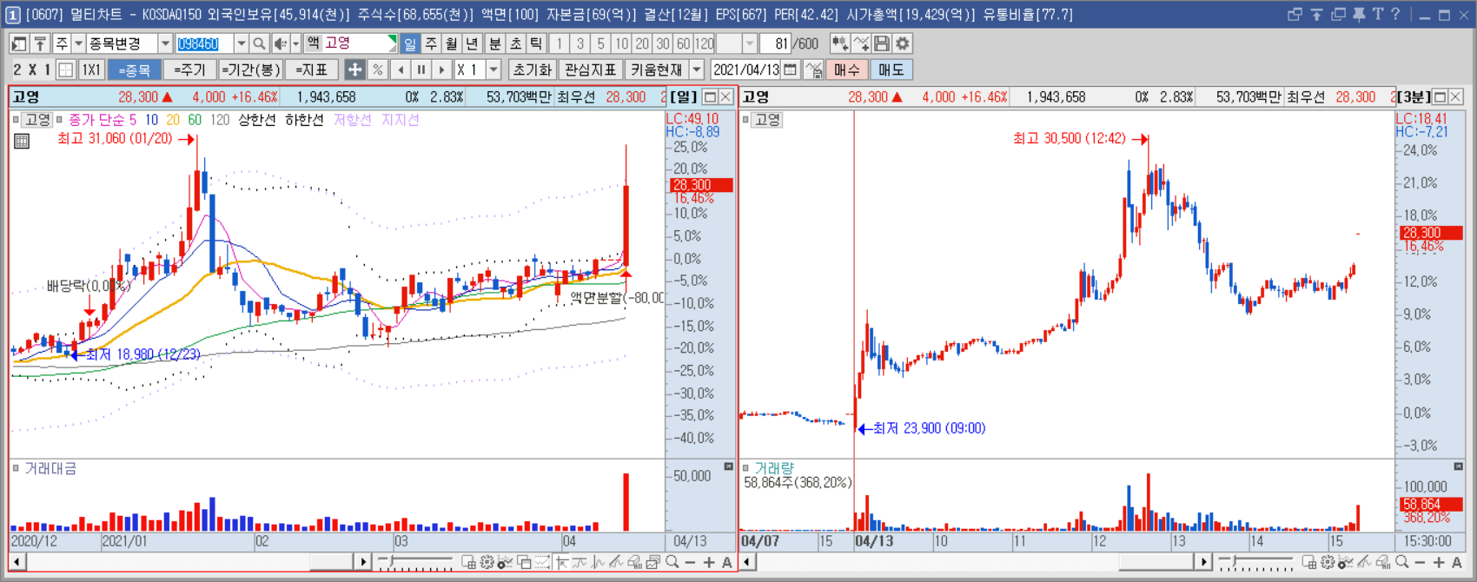
Task: Open the stock code history dropdown
Action: click(241, 43)
